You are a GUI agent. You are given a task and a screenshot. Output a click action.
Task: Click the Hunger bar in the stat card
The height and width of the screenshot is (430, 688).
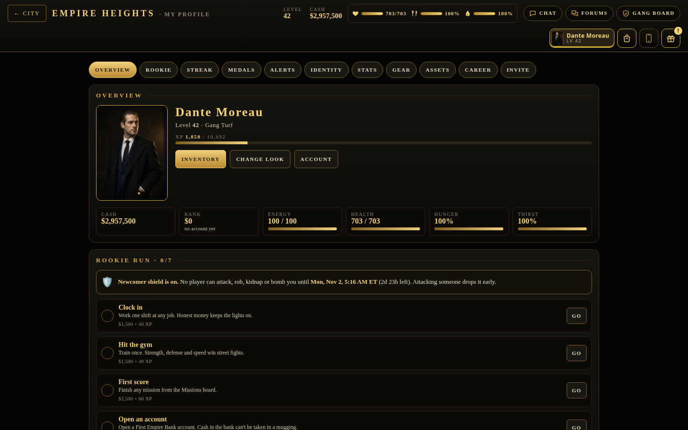[x=469, y=229]
